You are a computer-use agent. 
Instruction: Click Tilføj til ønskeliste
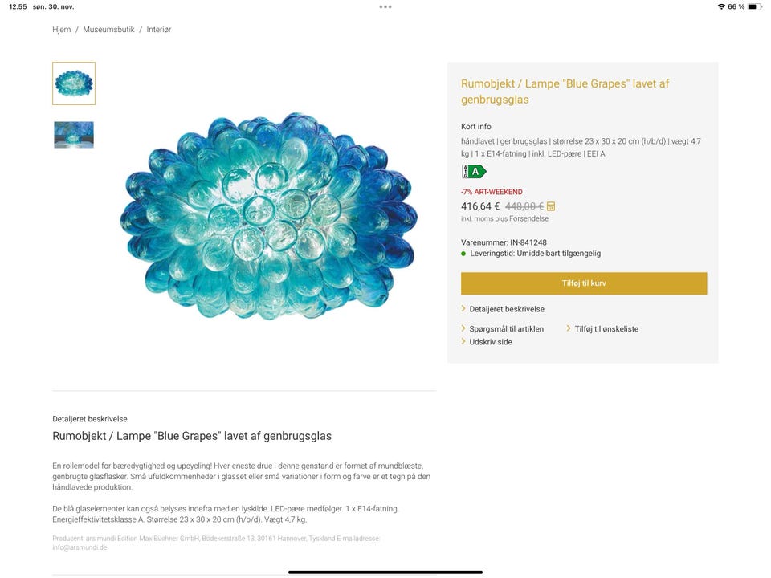tap(606, 328)
